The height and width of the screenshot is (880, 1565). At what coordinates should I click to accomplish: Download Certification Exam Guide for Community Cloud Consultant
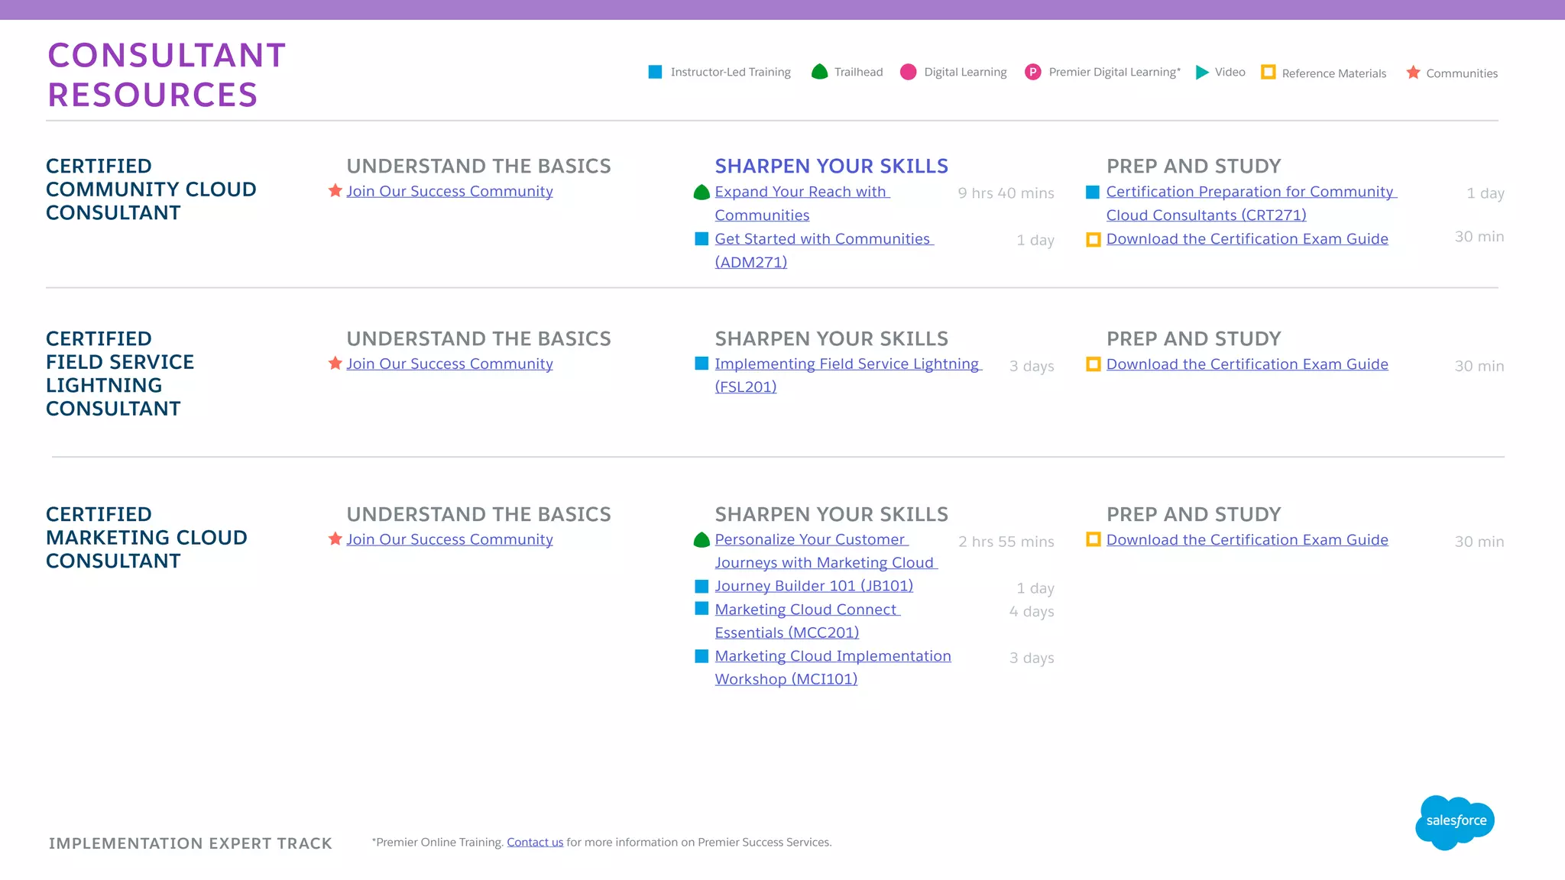(x=1247, y=239)
